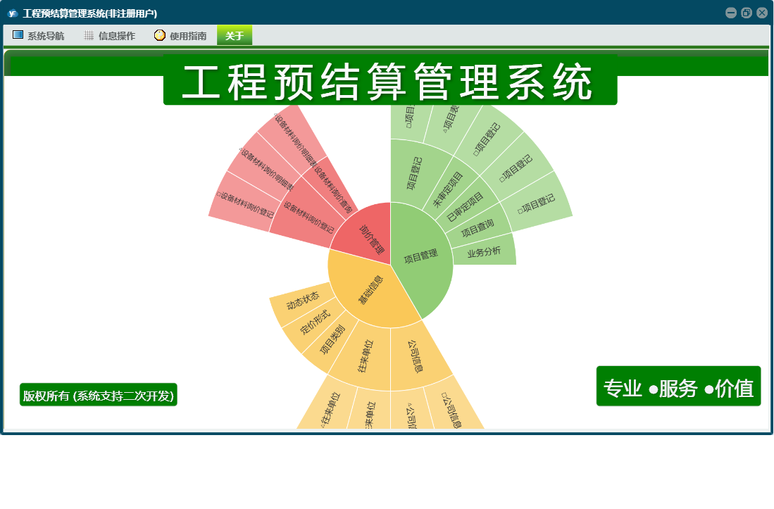
Task: Click the app logo in the title bar
Action: [13, 13]
